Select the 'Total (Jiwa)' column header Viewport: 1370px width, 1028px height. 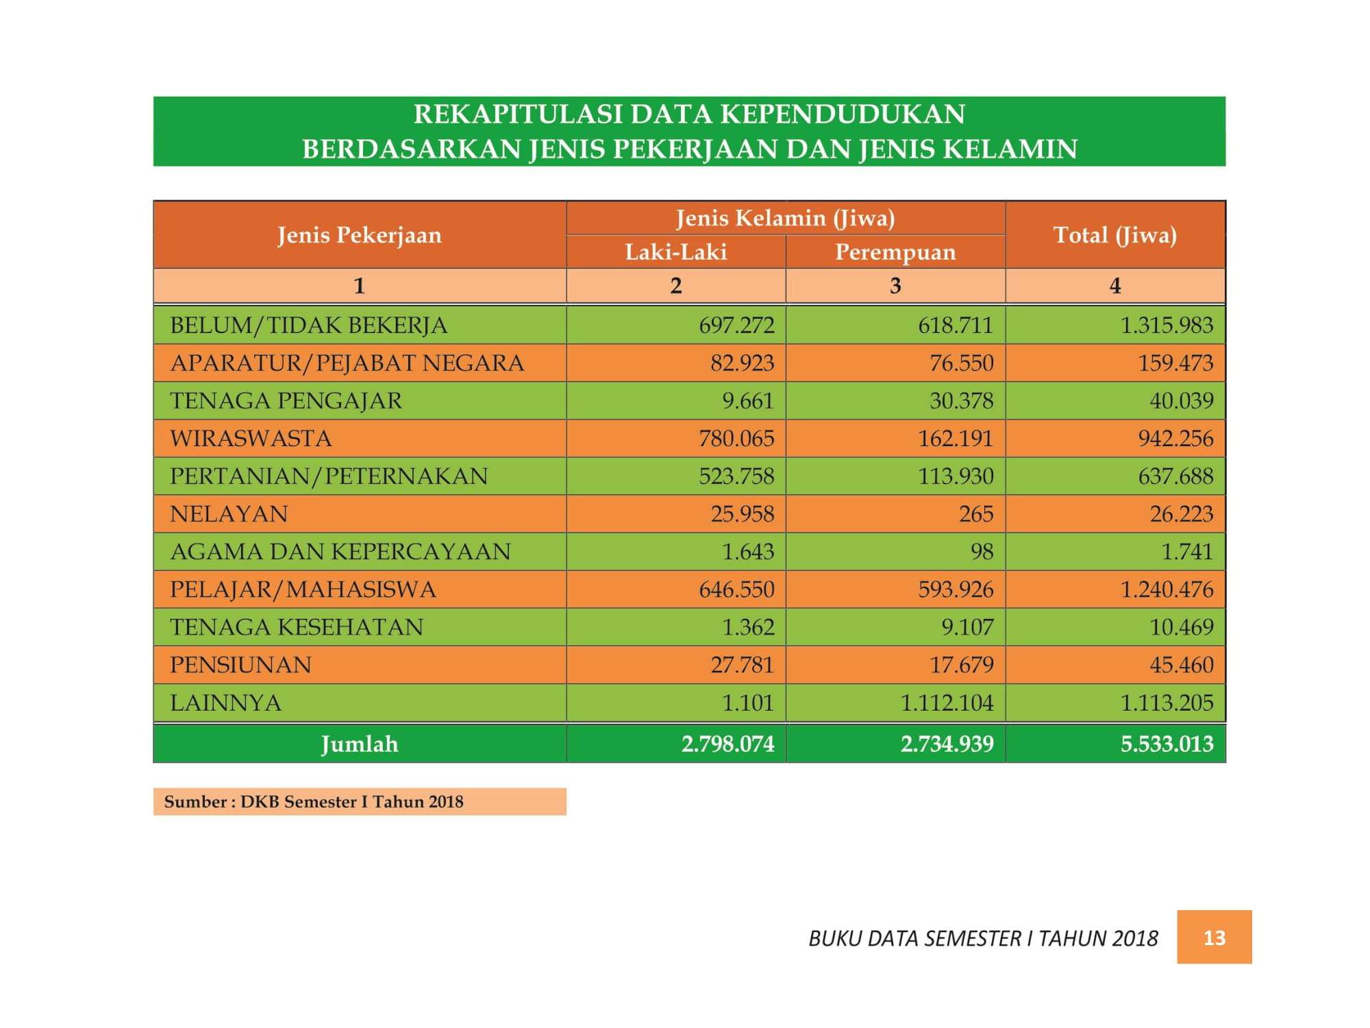click(1115, 235)
